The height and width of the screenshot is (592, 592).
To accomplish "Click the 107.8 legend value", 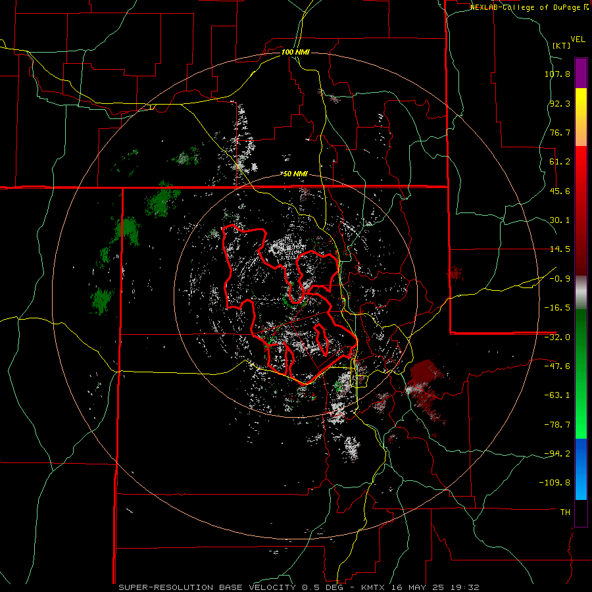I will pos(557,74).
